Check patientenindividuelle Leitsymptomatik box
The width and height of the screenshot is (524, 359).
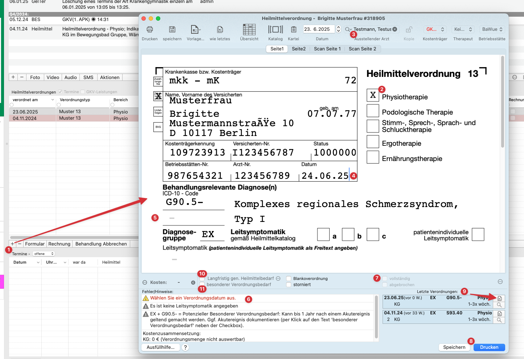(x=478, y=234)
